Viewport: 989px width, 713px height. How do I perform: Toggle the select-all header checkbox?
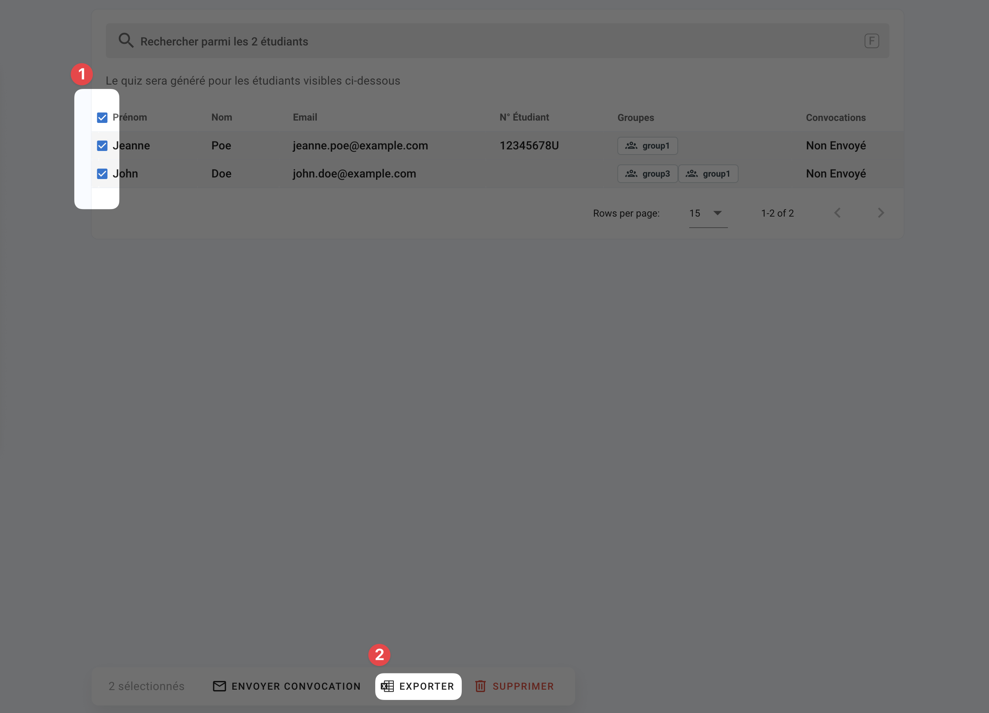click(102, 118)
